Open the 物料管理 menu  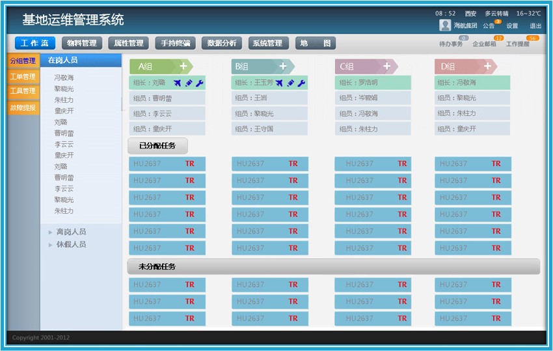(82, 44)
